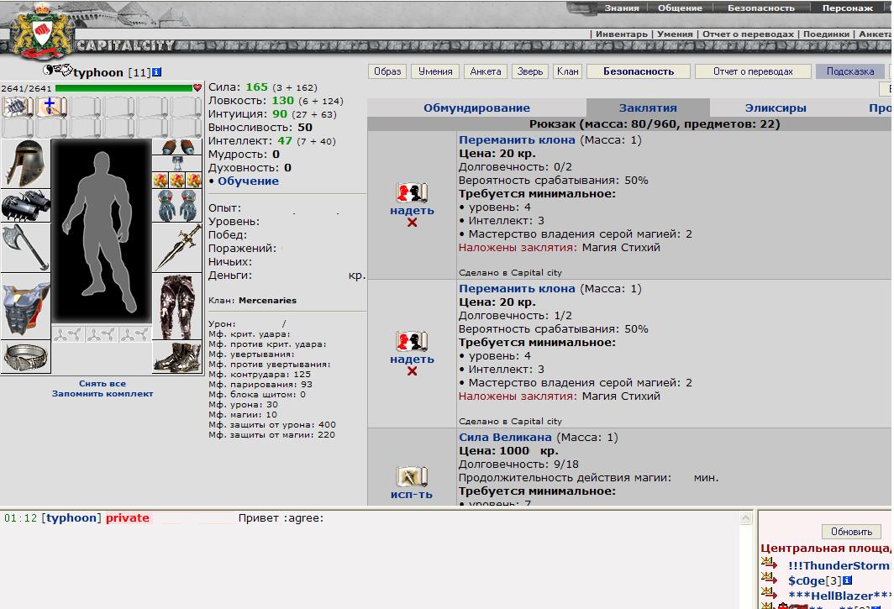Click the rightmost flower ring icon
This screenshot has height=609, width=894.
click(x=194, y=181)
